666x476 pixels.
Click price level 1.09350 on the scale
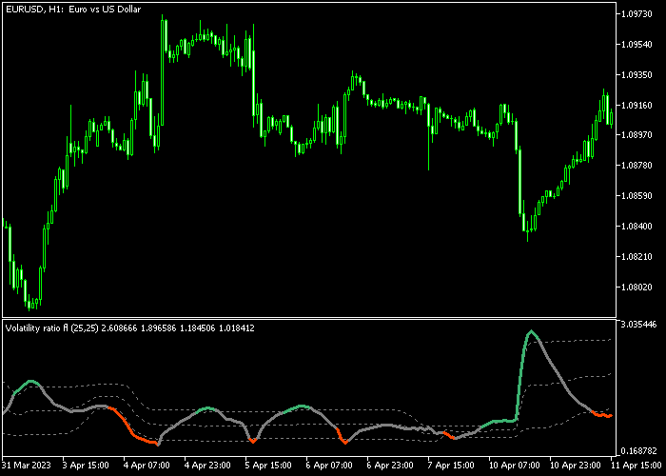(x=637, y=75)
